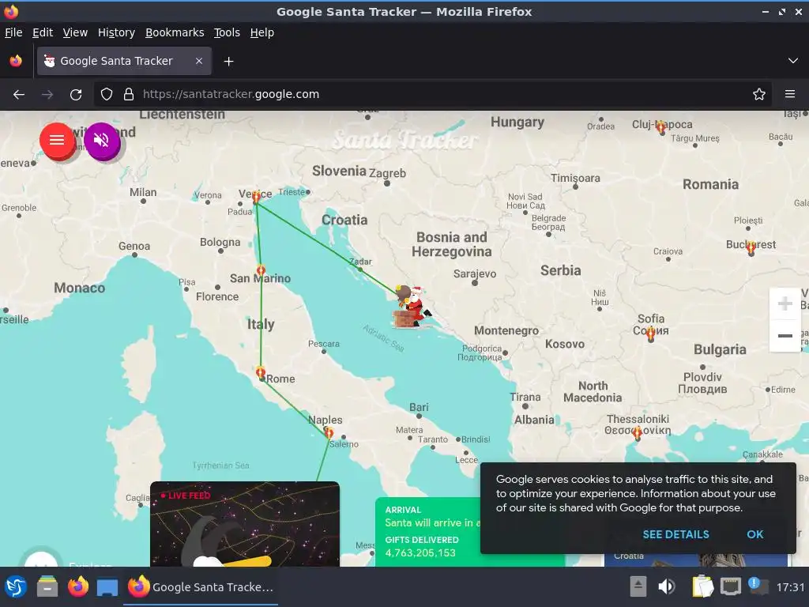The height and width of the screenshot is (607, 809).
Task: Open the tracking protection shield icon
Action: click(x=107, y=95)
